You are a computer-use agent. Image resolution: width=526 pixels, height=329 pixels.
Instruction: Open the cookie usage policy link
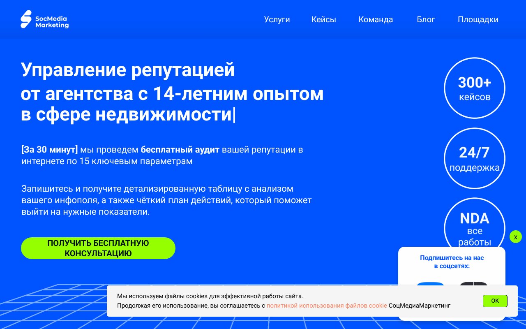pos(327,306)
